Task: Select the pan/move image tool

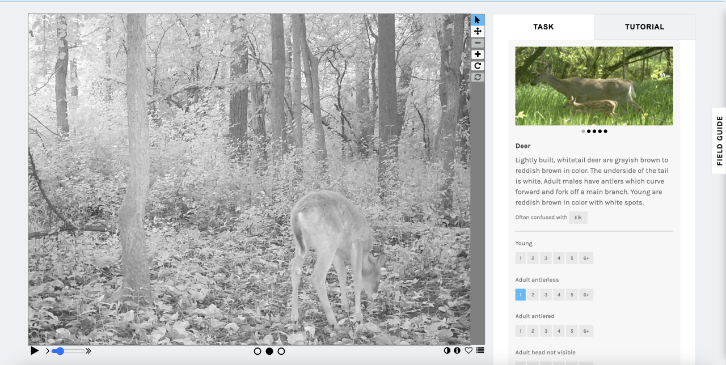Action: [478, 31]
